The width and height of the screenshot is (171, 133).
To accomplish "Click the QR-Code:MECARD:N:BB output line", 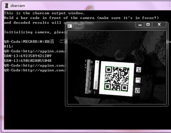I will 34,42.
